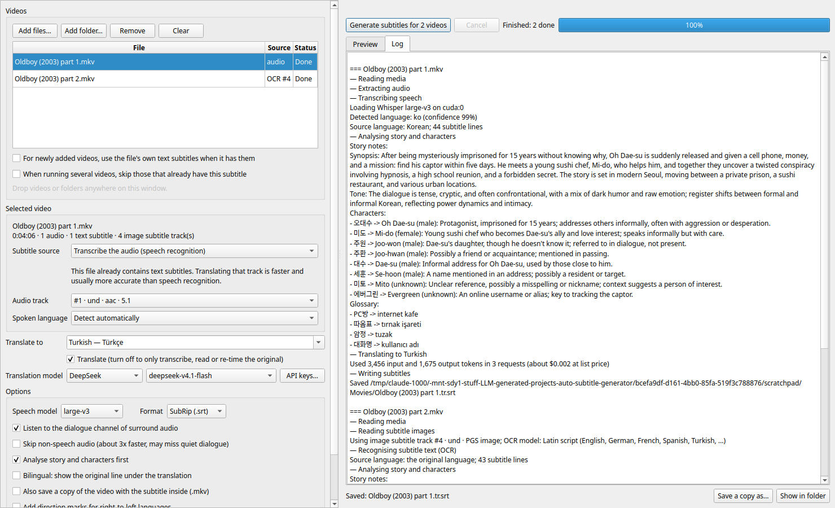The width and height of the screenshot is (835, 508).
Task: Open the Format SubRip (.srt) dropdown
Action: point(196,411)
